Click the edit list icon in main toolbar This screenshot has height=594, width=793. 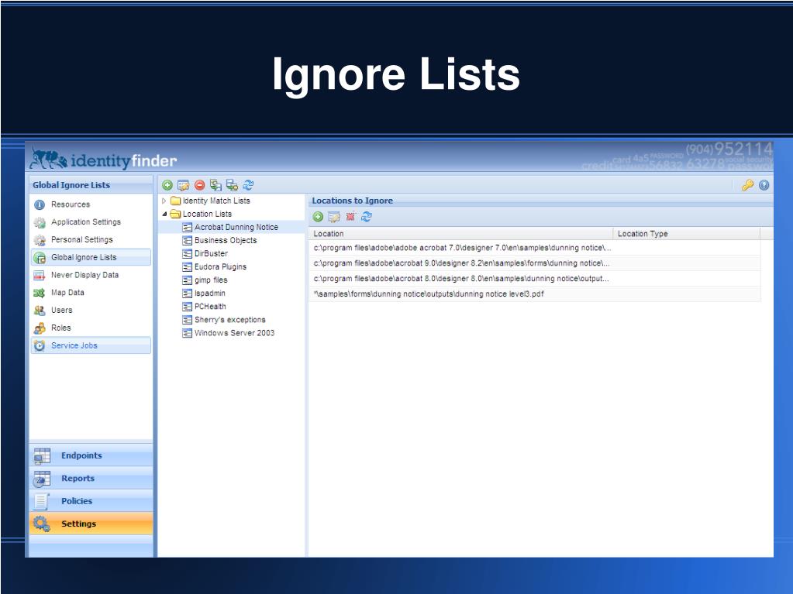(x=183, y=185)
